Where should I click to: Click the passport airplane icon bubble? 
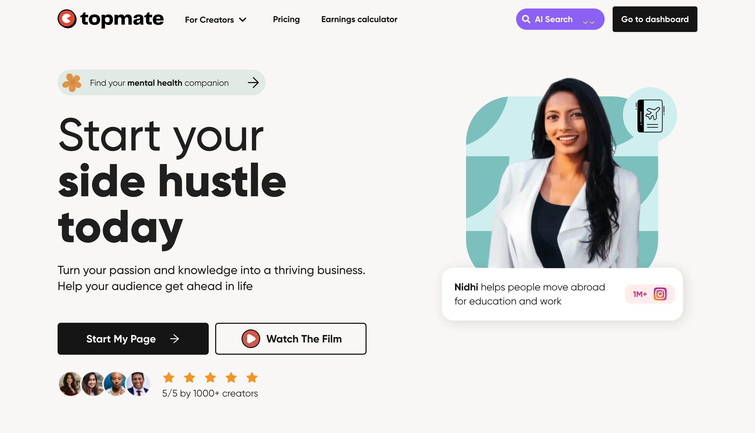click(x=650, y=115)
